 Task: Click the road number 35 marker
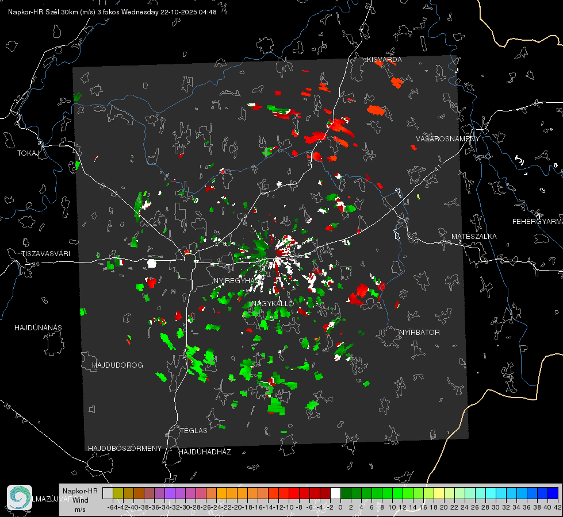(7, 406)
